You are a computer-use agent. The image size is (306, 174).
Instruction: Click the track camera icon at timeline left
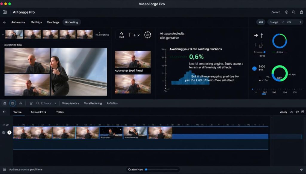4,132
